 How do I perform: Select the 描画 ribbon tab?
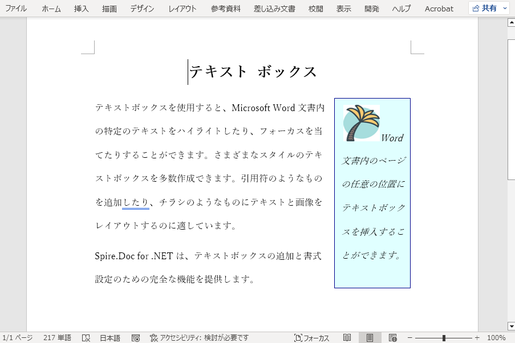pyautogui.click(x=109, y=9)
